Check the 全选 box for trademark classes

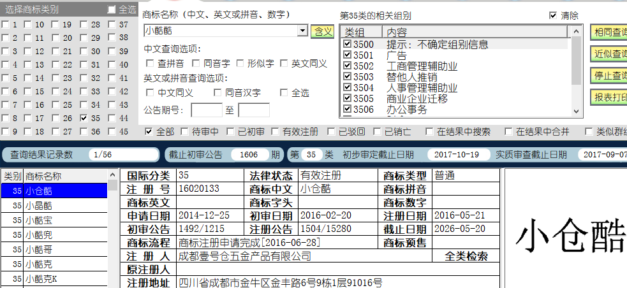(112, 10)
